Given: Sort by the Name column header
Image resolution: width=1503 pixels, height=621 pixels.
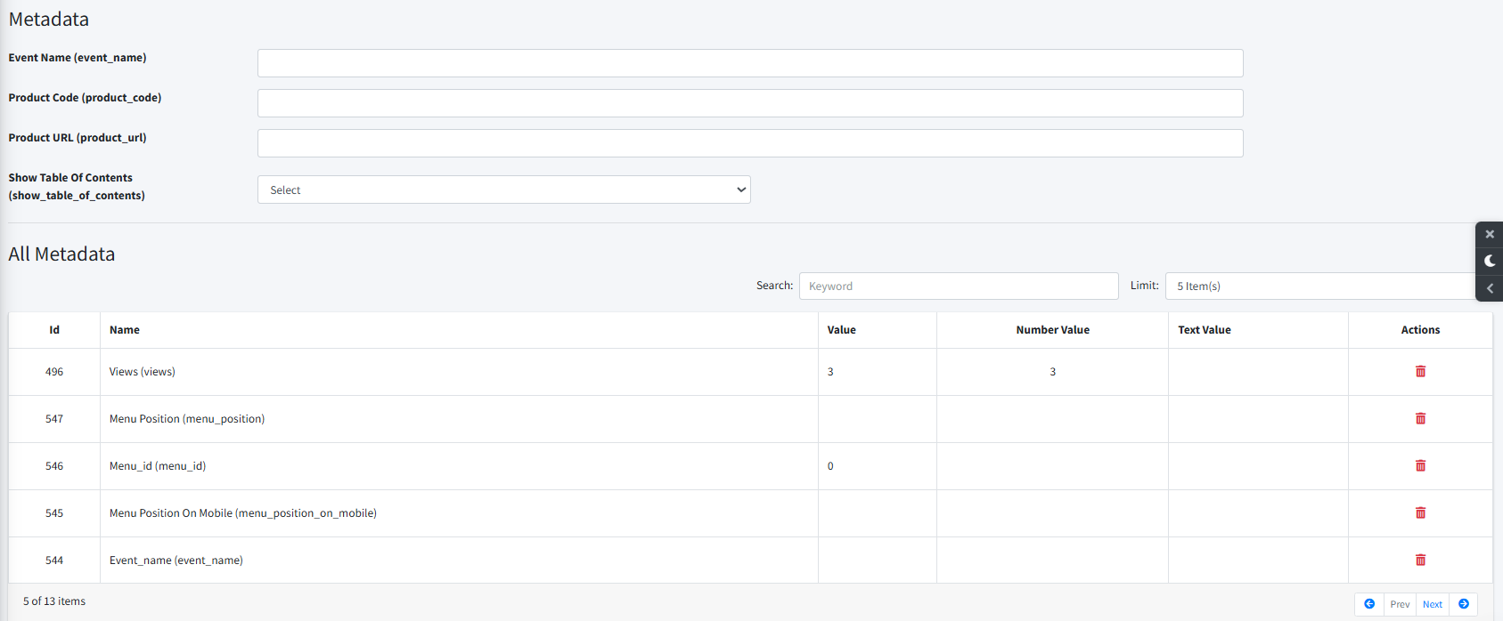Looking at the screenshot, I should (125, 330).
